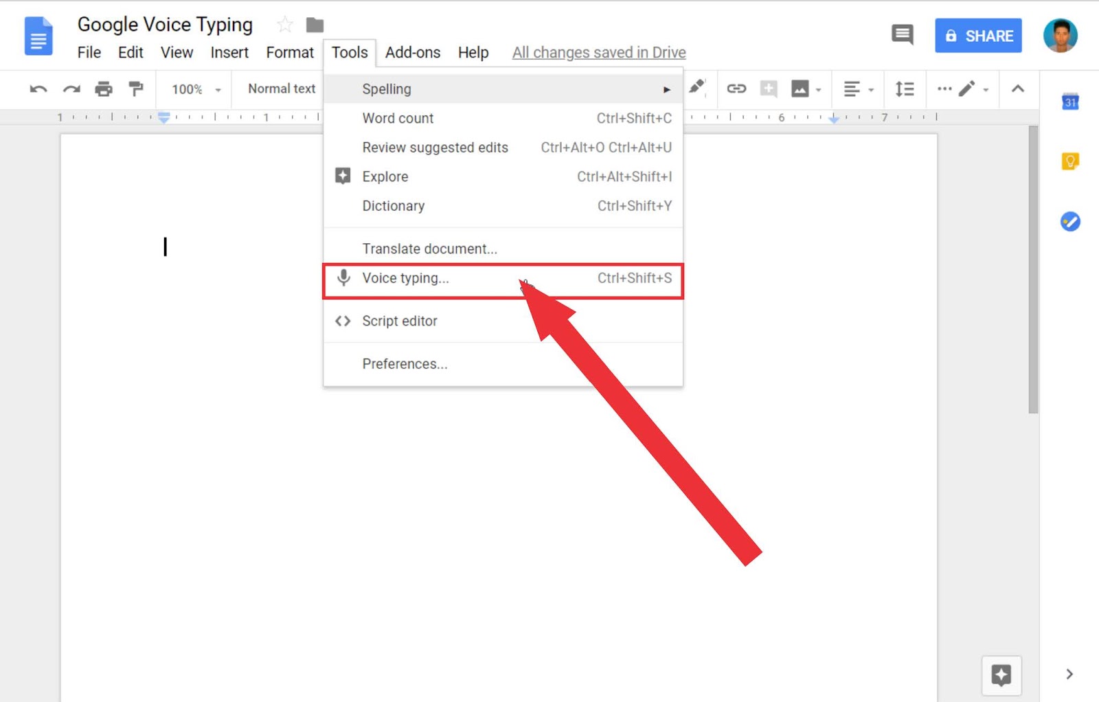Open the comment history icon
The width and height of the screenshot is (1099, 702).
pos(902,35)
